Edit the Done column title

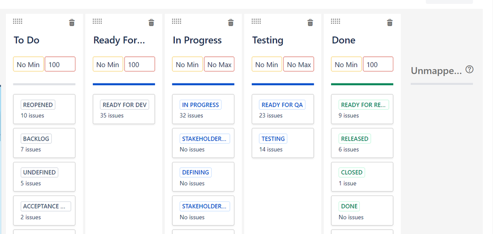(x=343, y=40)
